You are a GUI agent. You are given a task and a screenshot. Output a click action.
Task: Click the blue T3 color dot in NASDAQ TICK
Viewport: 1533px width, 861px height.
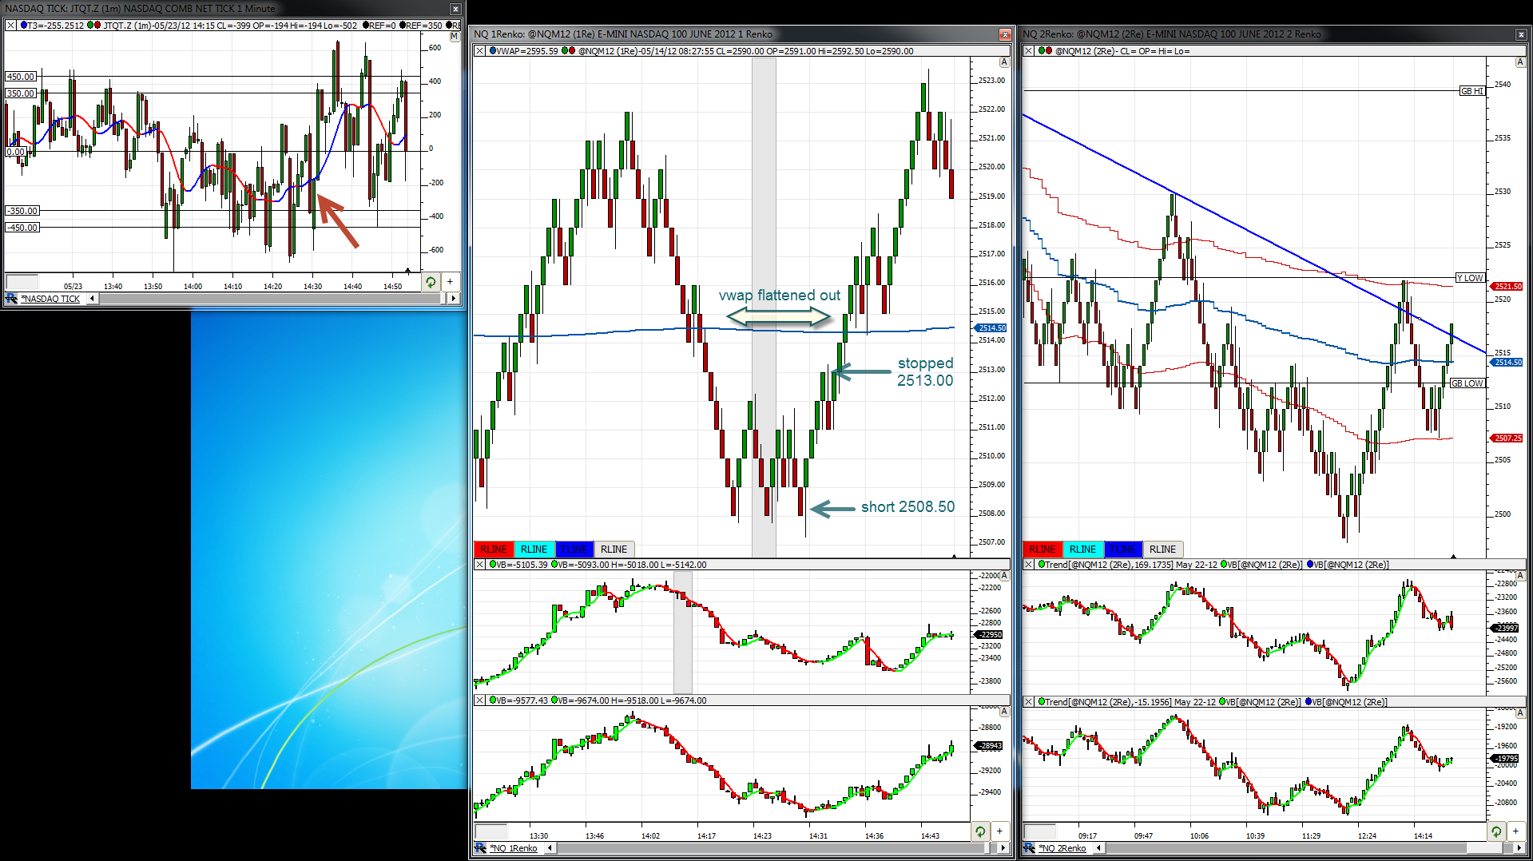click(x=24, y=26)
